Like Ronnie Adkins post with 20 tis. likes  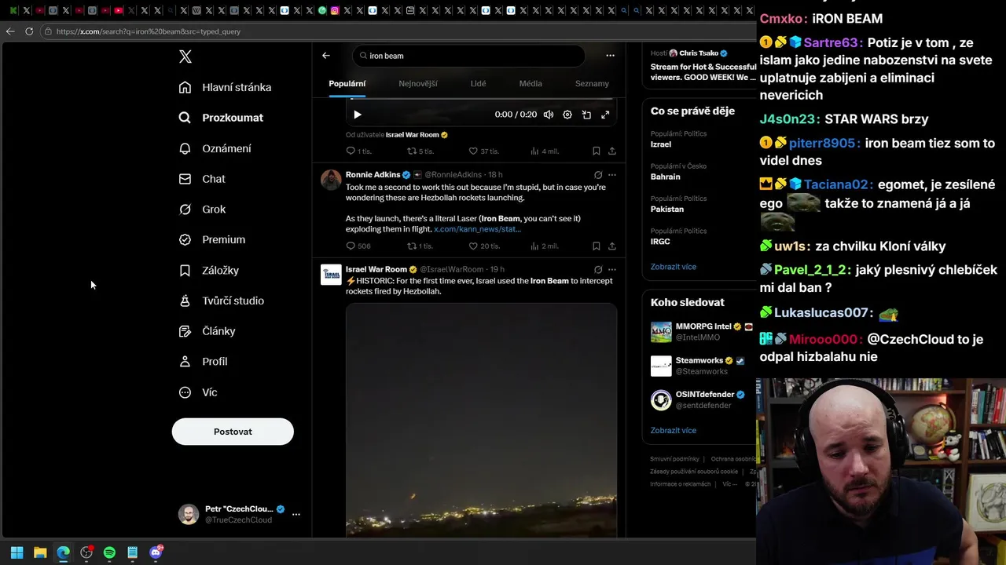(x=483, y=246)
